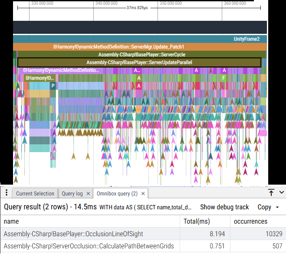Click the green slice labeled F
This screenshot has width=286, height=257.
pyautogui.click(x=224, y=78)
